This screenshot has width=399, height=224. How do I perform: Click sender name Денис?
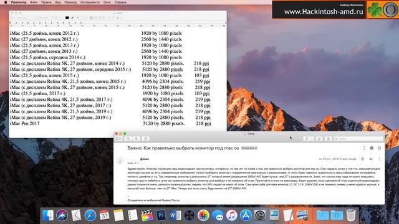(145, 159)
